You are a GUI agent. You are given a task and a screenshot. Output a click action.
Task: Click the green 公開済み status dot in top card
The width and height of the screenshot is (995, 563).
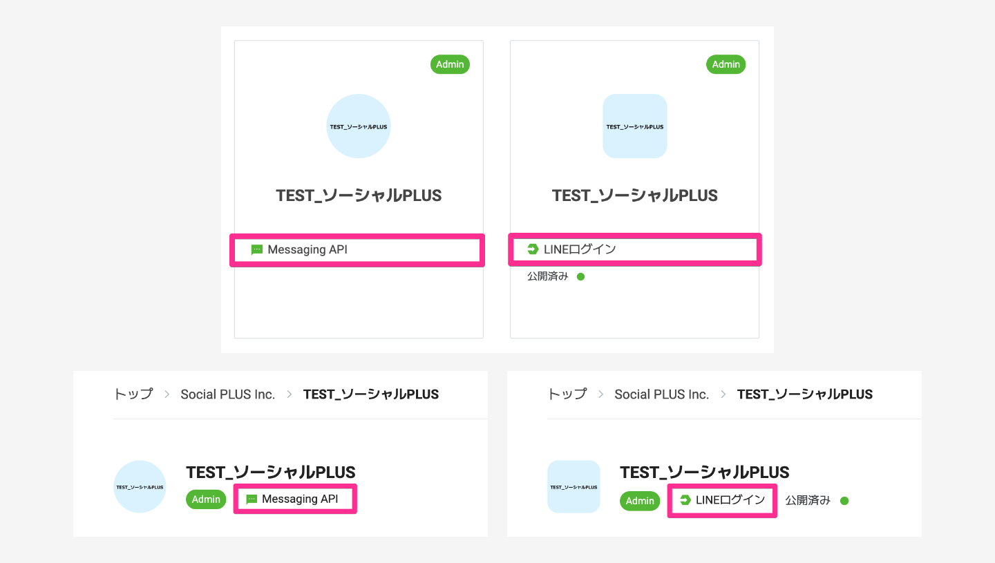pos(581,276)
